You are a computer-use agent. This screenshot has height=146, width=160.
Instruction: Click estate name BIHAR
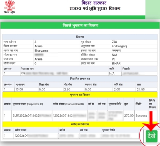tap(116, 63)
